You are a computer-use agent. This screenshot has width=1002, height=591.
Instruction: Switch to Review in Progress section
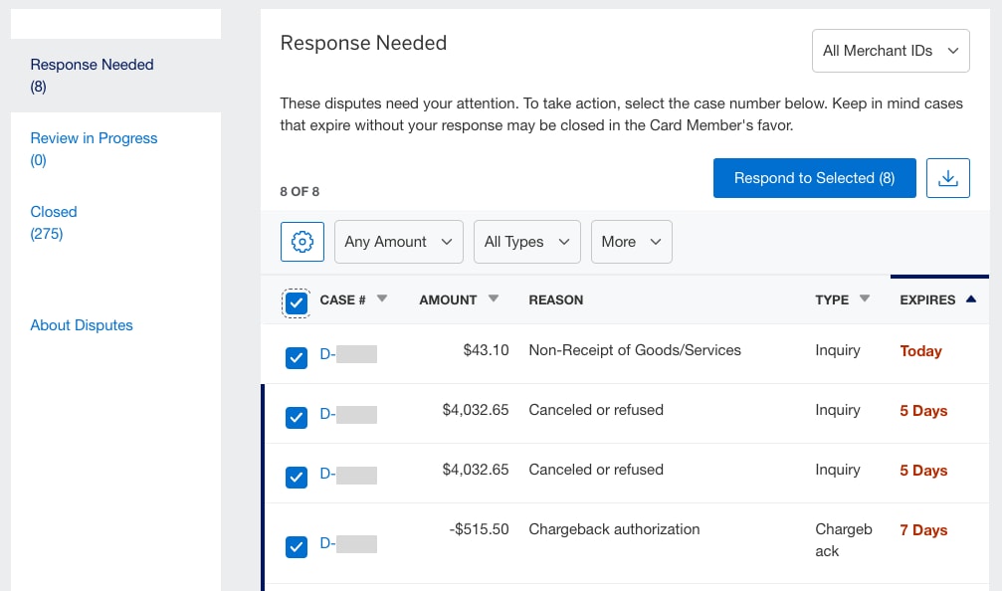click(x=94, y=137)
